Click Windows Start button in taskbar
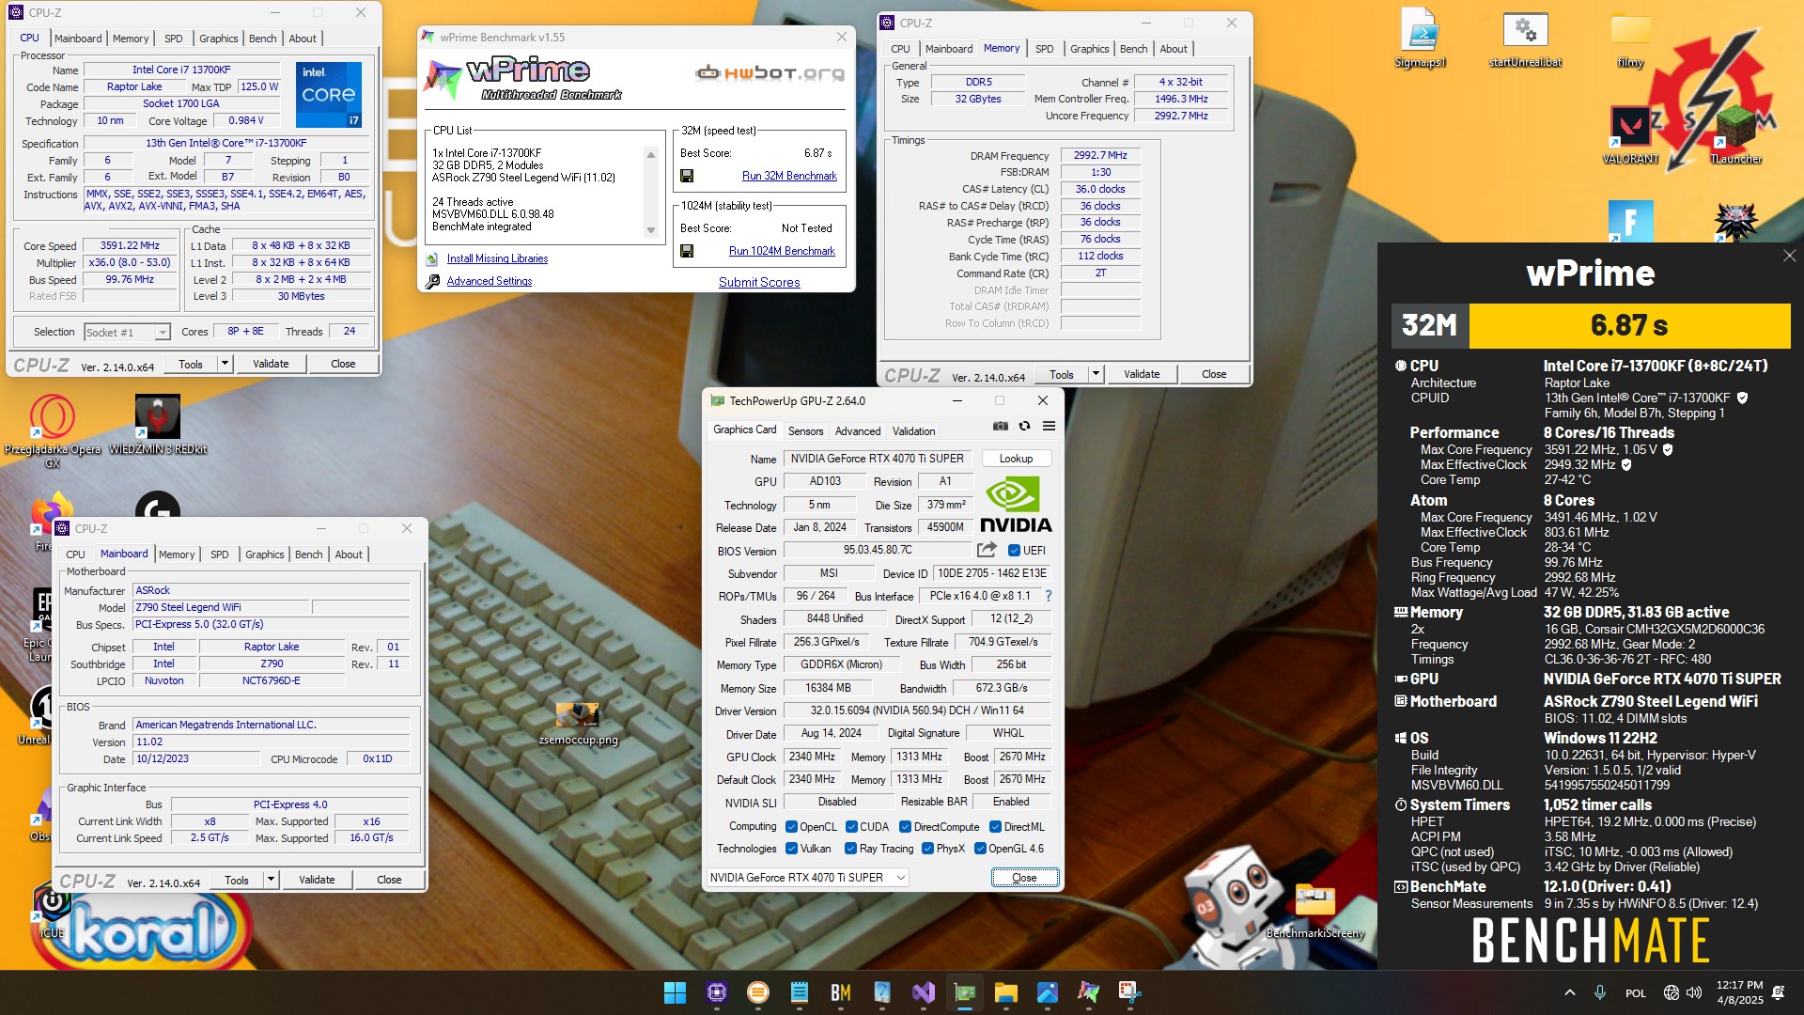The height and width of the screenshot is (1015, 1804). pos(675,992)
